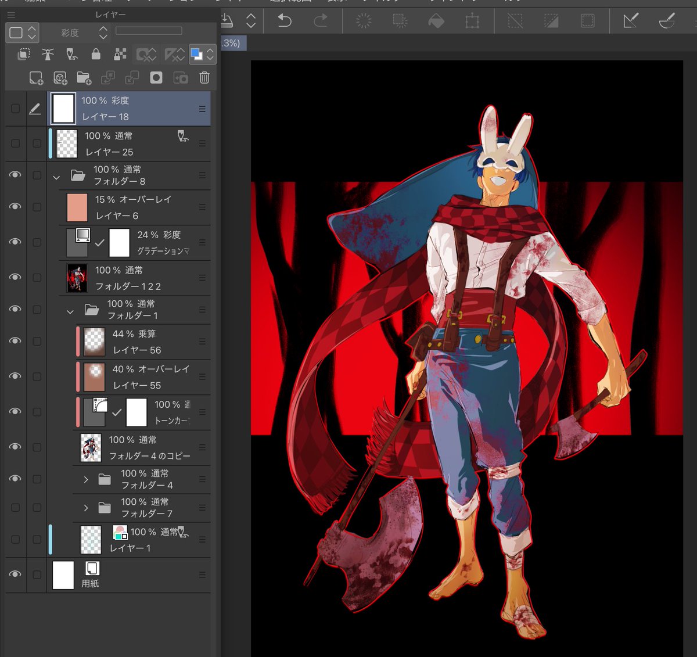Viewport: 697px width, 657px height.
Task: Select the レイヤー 25 layer name
Action: click(109, 152)
